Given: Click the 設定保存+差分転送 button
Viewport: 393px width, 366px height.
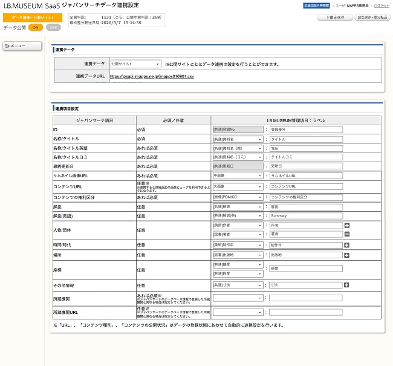Looking at the screenshot, I should click(372, 18).
